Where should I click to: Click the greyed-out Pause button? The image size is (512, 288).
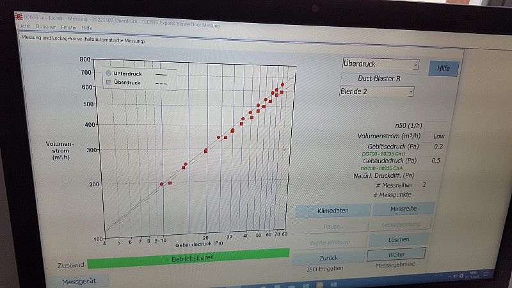click(x=331, y=227)
